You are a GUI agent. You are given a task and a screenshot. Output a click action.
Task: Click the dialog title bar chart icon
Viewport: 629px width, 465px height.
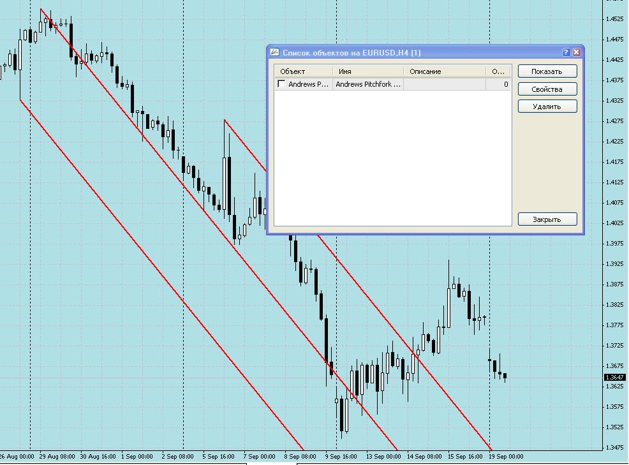(274, 52)
